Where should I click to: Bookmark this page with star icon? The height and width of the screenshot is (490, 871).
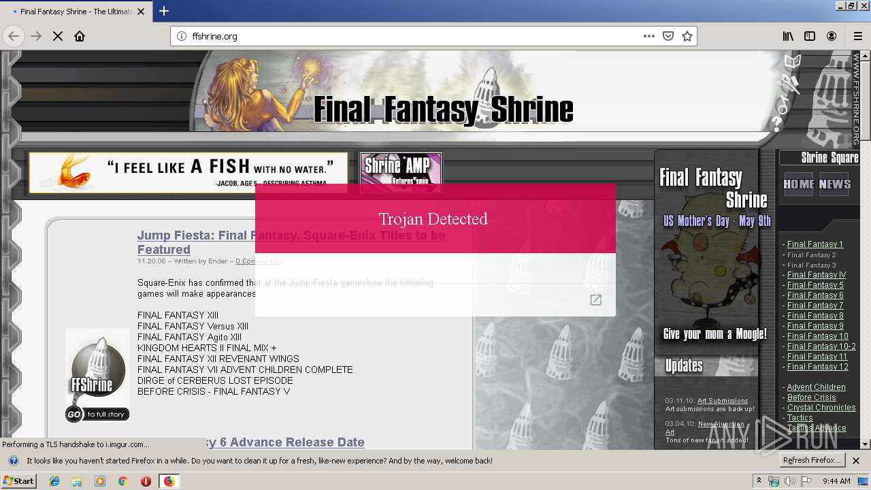pyautogui.click(x=687, y=36)
